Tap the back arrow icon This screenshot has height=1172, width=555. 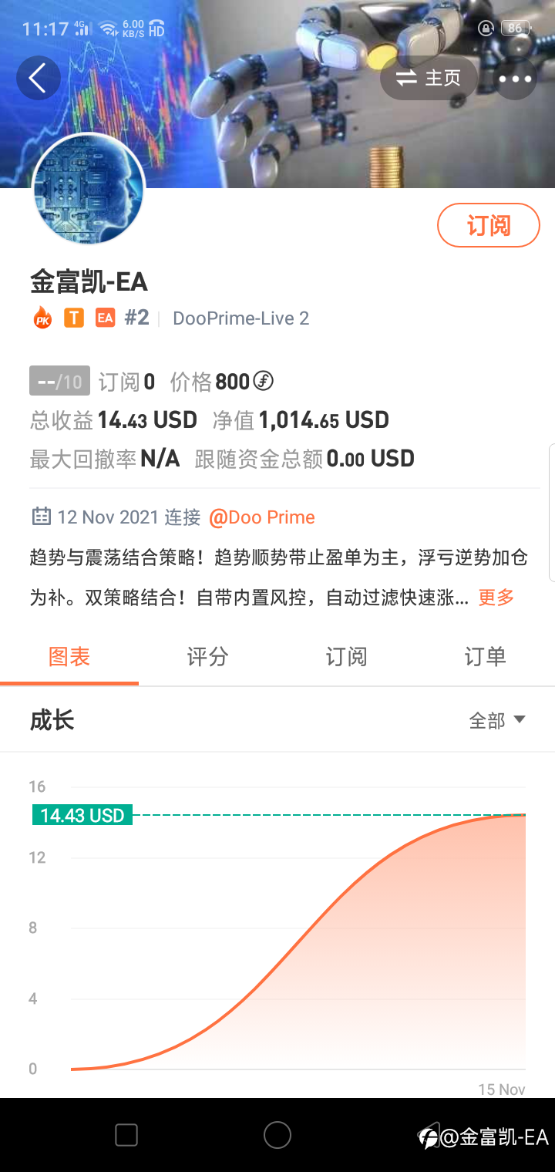[x=39, y=78]
